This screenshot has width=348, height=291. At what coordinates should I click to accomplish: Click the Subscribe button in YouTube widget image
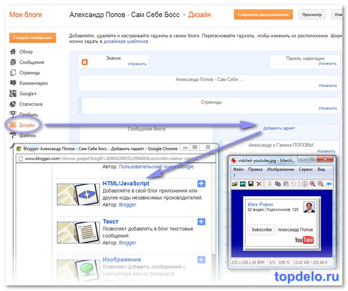click(262, 230)
